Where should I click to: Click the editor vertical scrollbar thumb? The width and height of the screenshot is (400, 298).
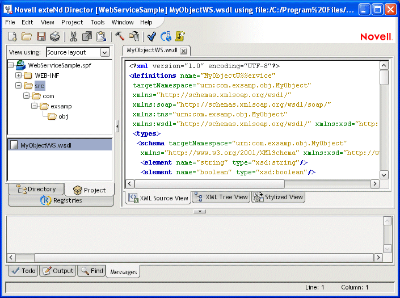click(384, 77)
